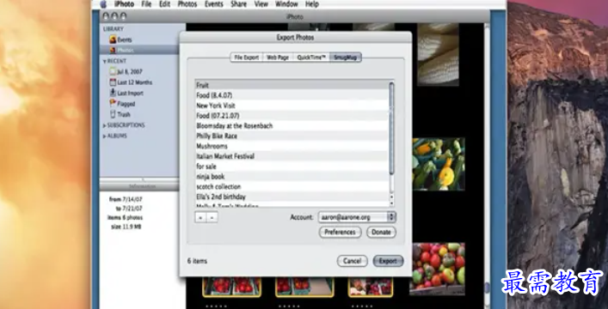Open the Window menu

[286, 4]
